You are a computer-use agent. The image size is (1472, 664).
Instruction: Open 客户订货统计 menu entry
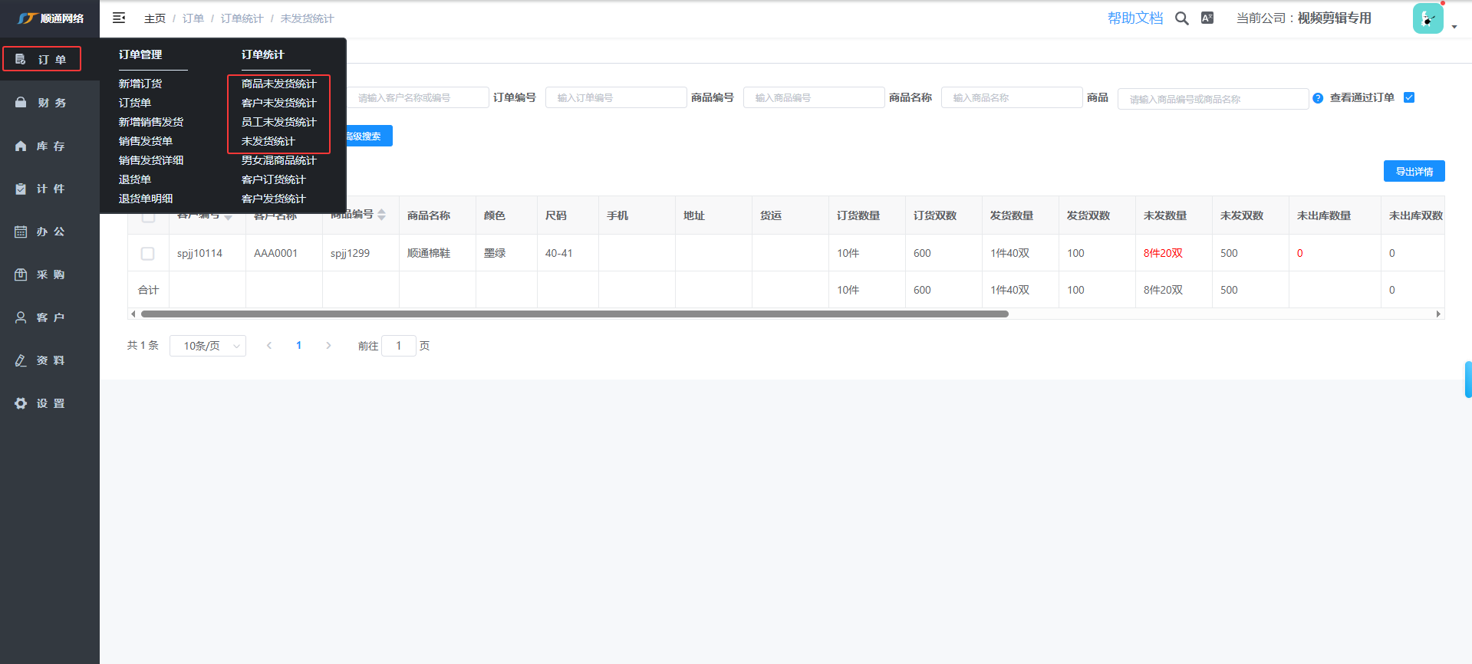point(273,179)
